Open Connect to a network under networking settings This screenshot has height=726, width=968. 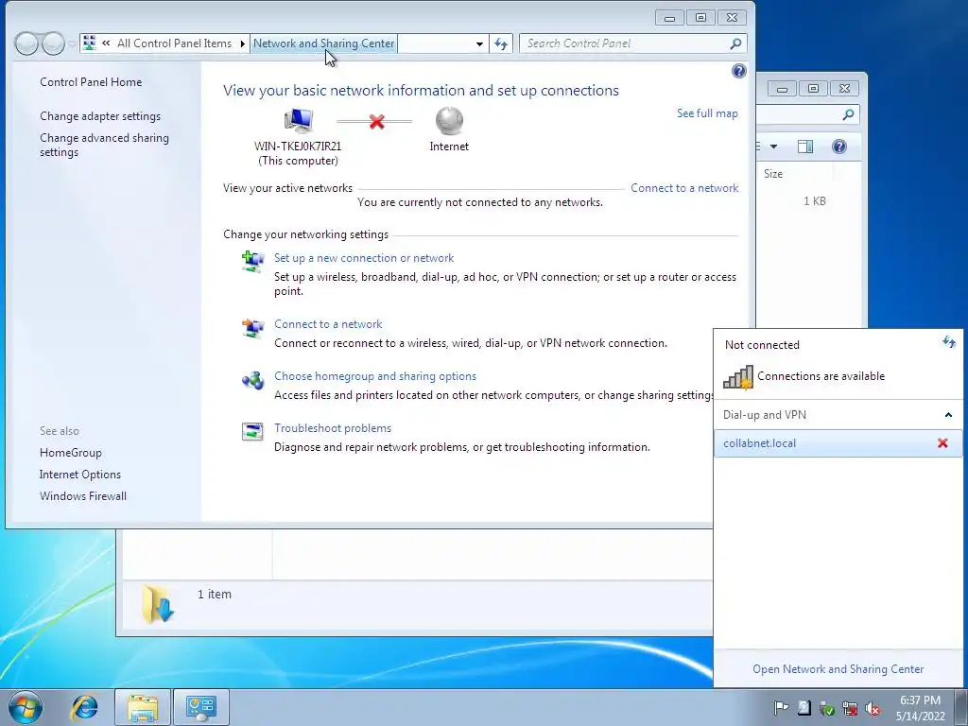pos(328,324)
